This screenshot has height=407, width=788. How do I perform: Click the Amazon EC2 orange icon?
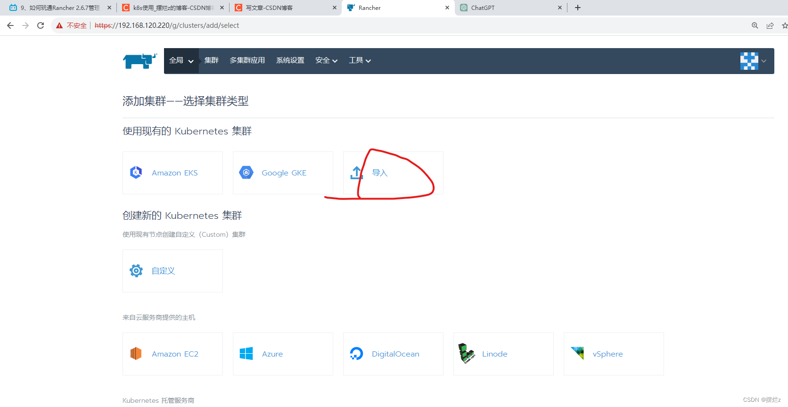coord(136,354)
